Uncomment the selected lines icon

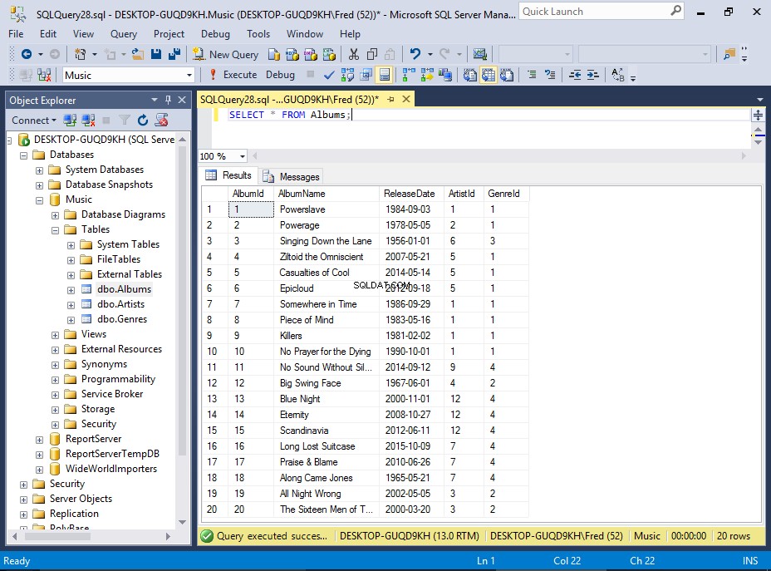coord(550,75)
